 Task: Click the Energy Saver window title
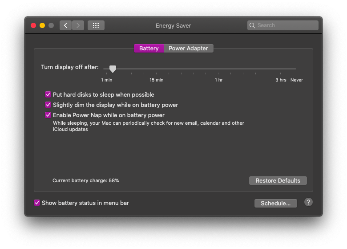[x=173, y=26]
